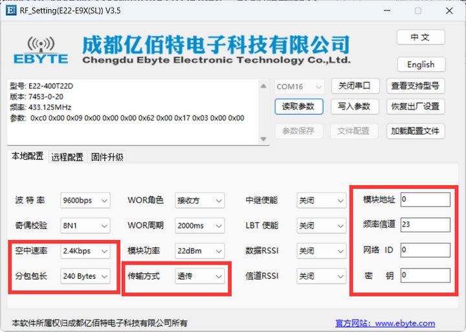
Task: Open the 空中速率 2.4Kbps dropdown
Action: 85,251
